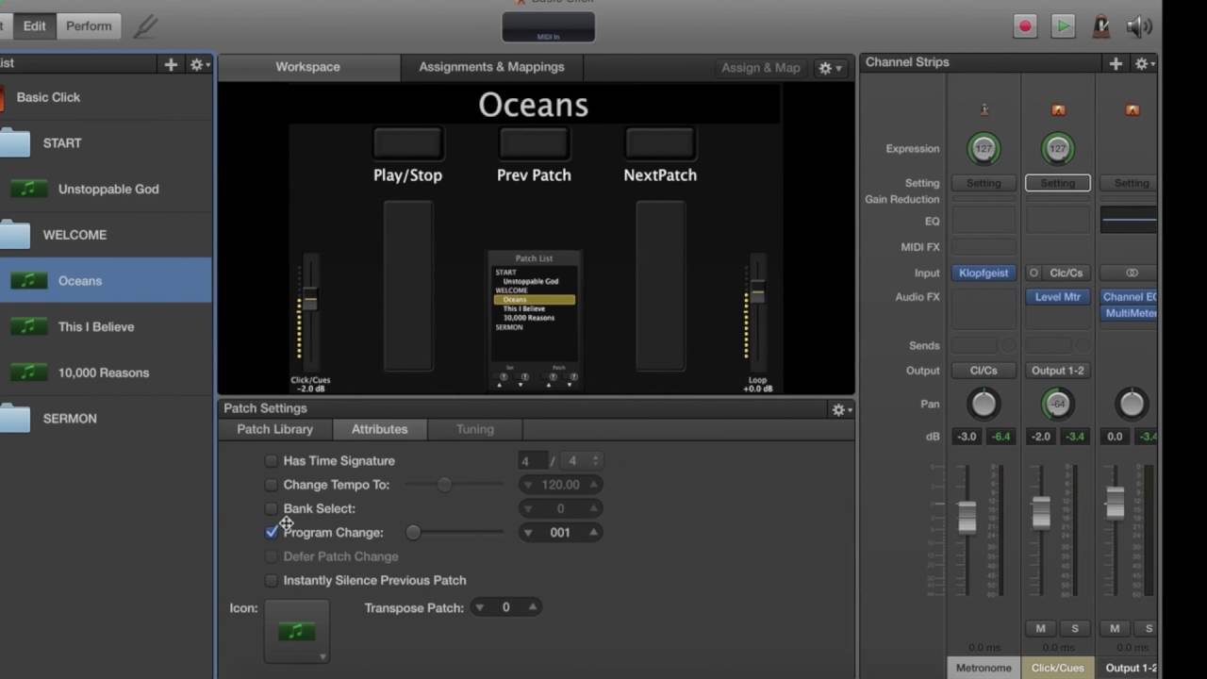Viewport: 1207px width, 679px height.
Task: Click the Prev Patch workspace button
Action: pyautogui.click(x=534, y=143)
